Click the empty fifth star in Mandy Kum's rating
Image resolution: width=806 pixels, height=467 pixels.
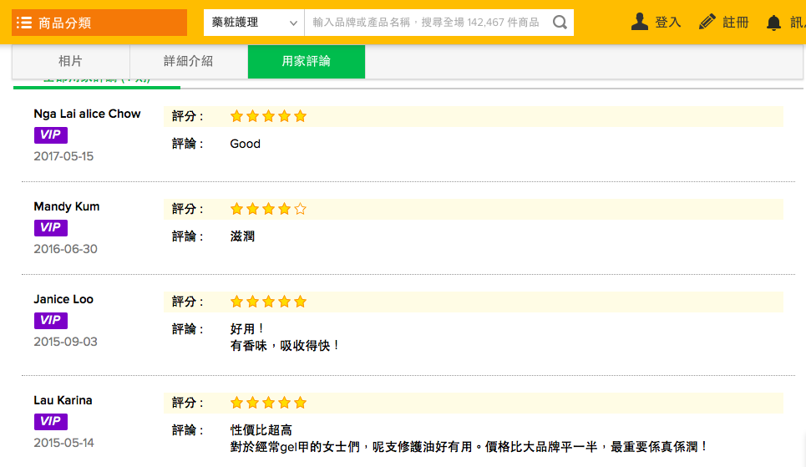click(x=301, y=209)
